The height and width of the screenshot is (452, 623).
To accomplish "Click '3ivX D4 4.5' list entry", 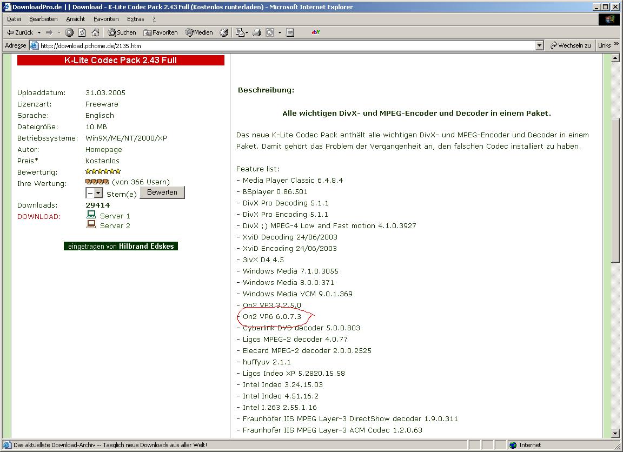I will (x=263, y=260).
